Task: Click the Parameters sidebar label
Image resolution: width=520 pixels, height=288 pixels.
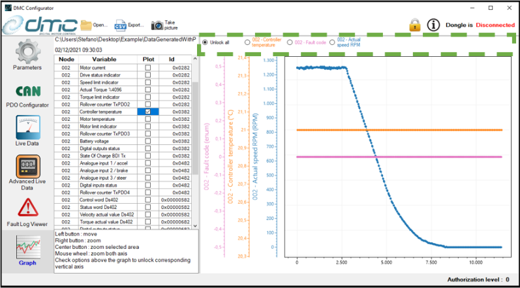Action: pyautogui.click(x=27, y=68)
